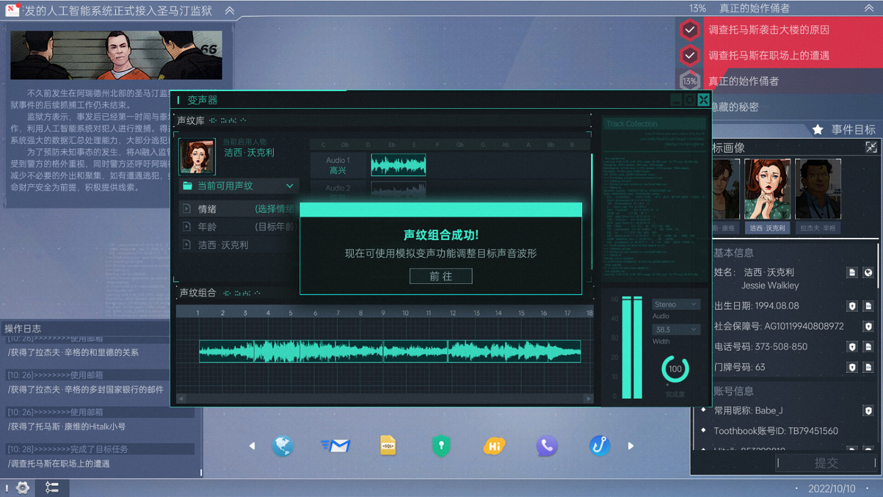Click the 100 completion progress dial

click(x=675, y=368)
